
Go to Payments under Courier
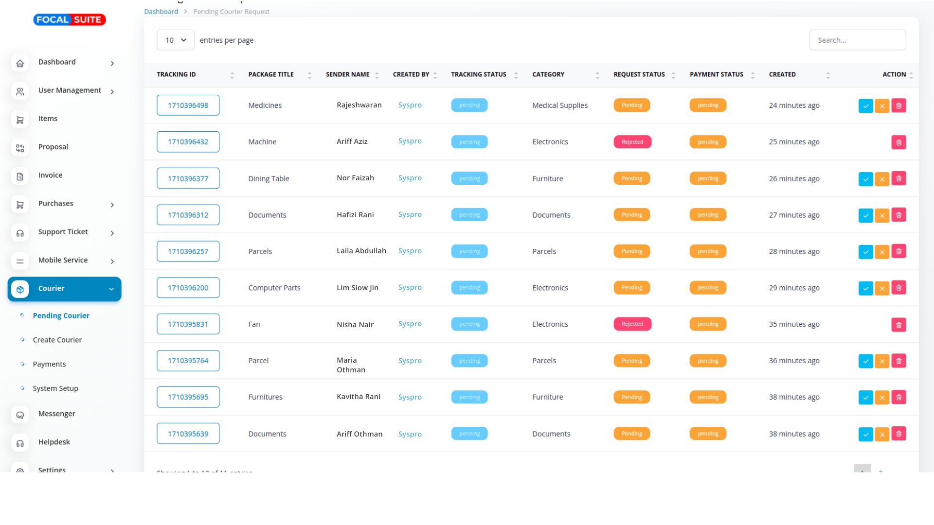[x=49, y=364]
